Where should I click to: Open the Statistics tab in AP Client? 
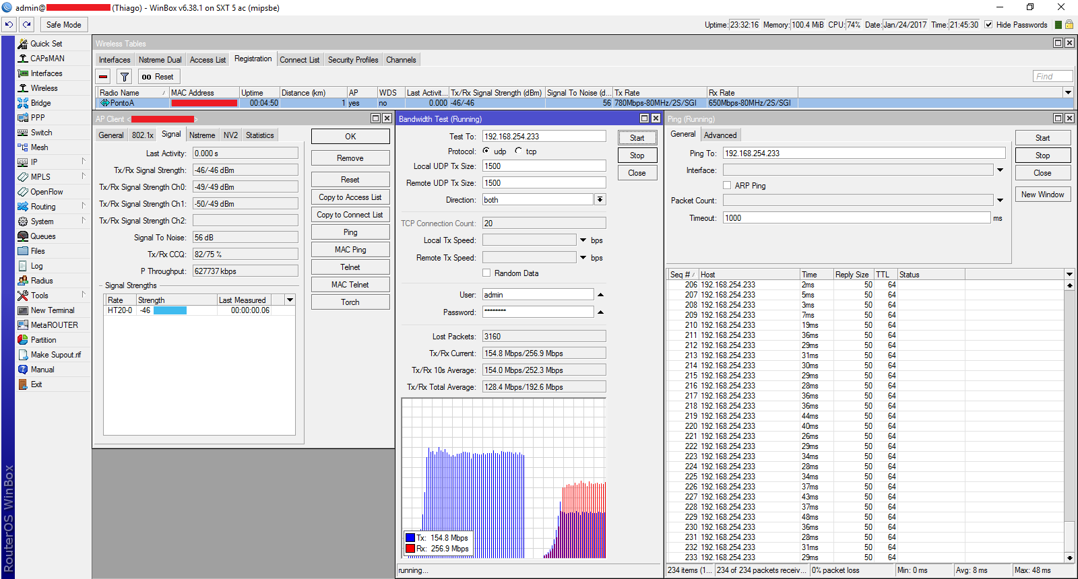pos(259,135)
